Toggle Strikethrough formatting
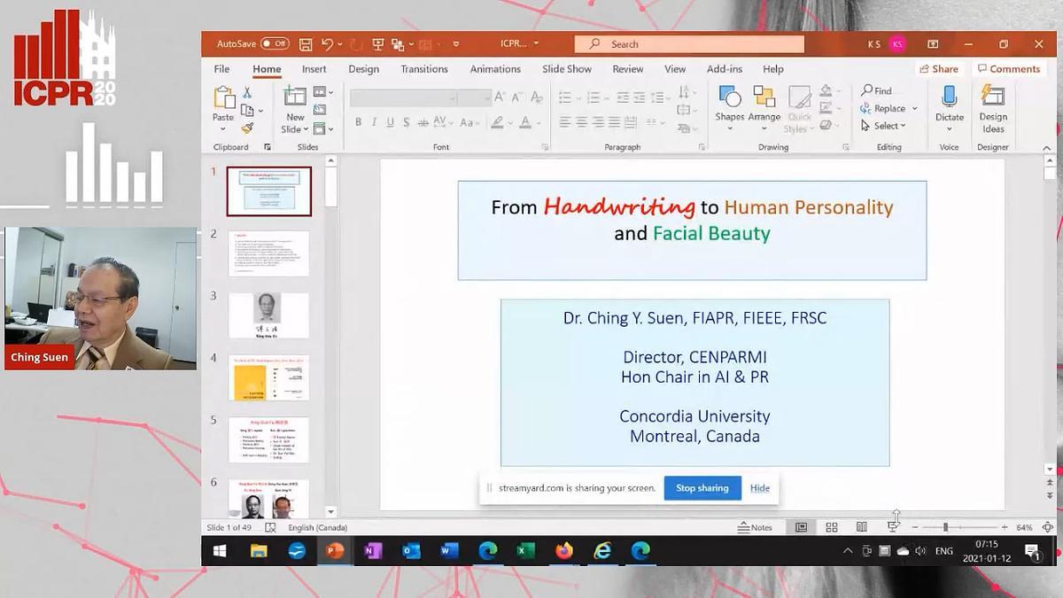The height and width of the screenshot is (598, 1063). tap(424, 122)
